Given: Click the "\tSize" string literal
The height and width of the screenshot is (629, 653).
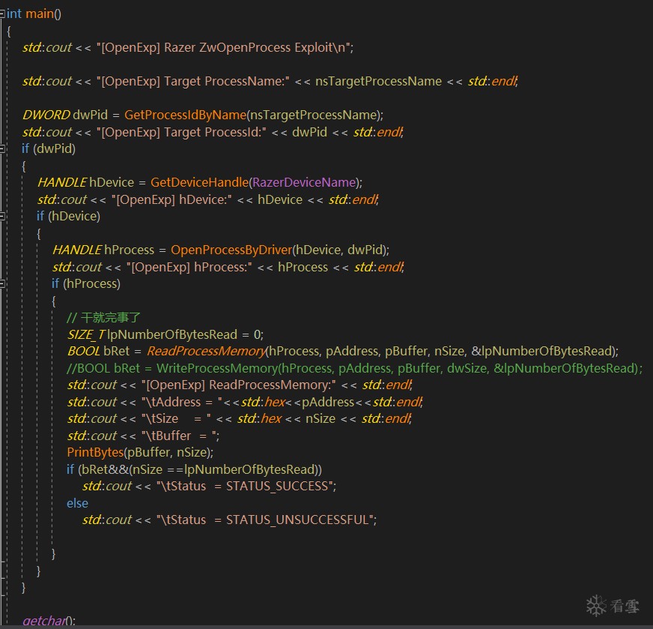Looking at the screenshot, I should (x=176, y=418).
